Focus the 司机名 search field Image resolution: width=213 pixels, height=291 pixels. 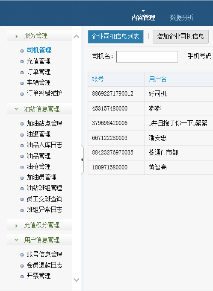pos(147,57)
